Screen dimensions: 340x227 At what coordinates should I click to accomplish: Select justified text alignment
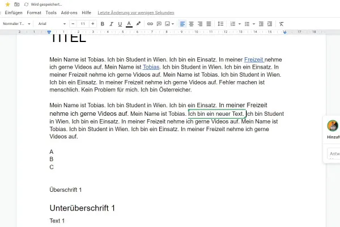pyautogui.click(x=209, y=24)
